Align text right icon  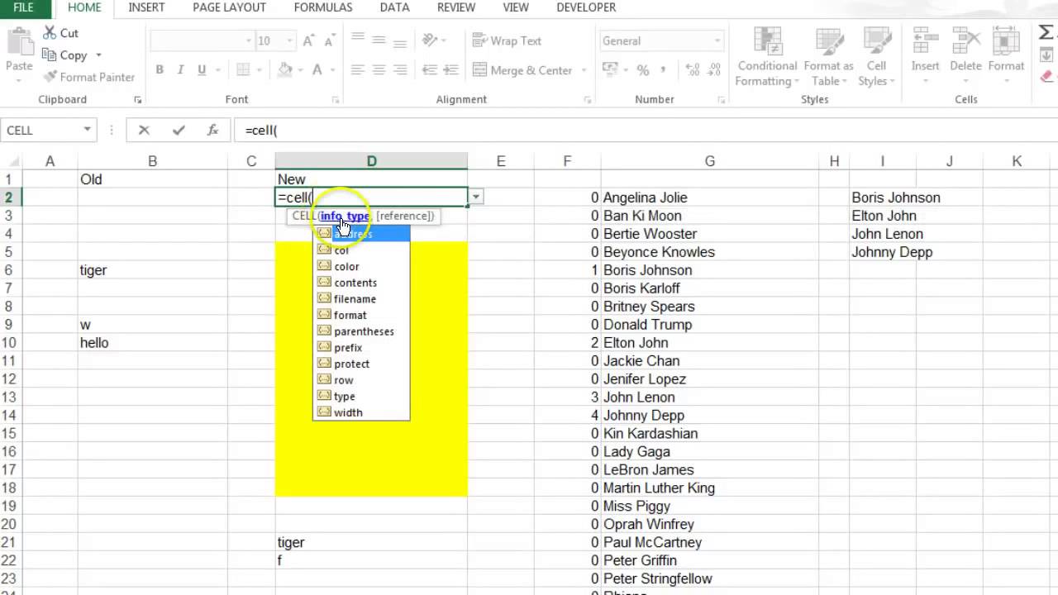400,70
